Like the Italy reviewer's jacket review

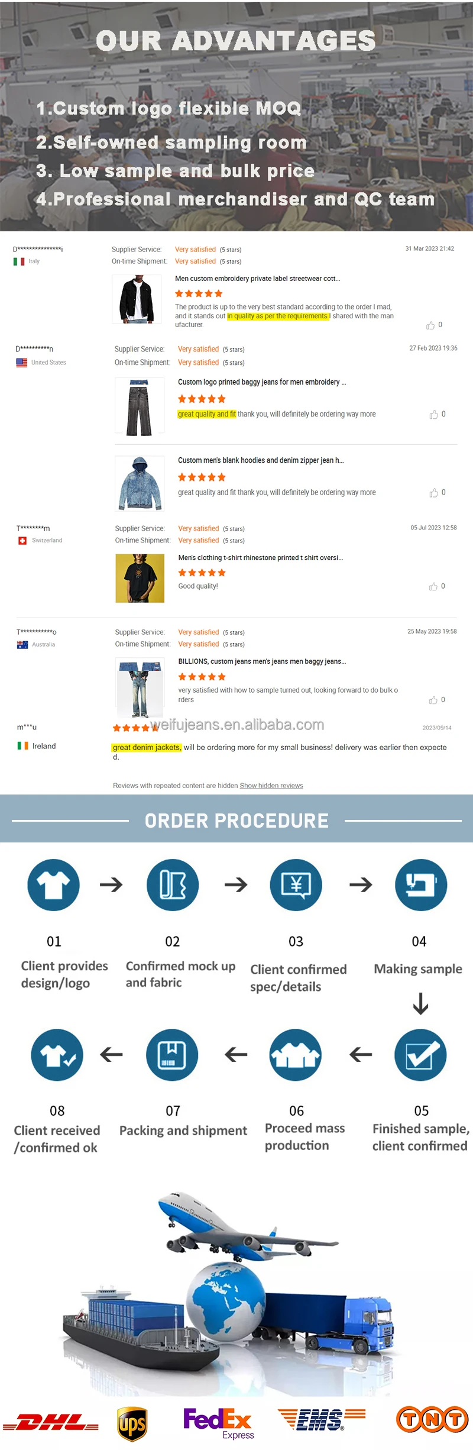tap(430, 325)
